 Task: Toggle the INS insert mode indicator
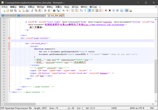coord(152,108)
